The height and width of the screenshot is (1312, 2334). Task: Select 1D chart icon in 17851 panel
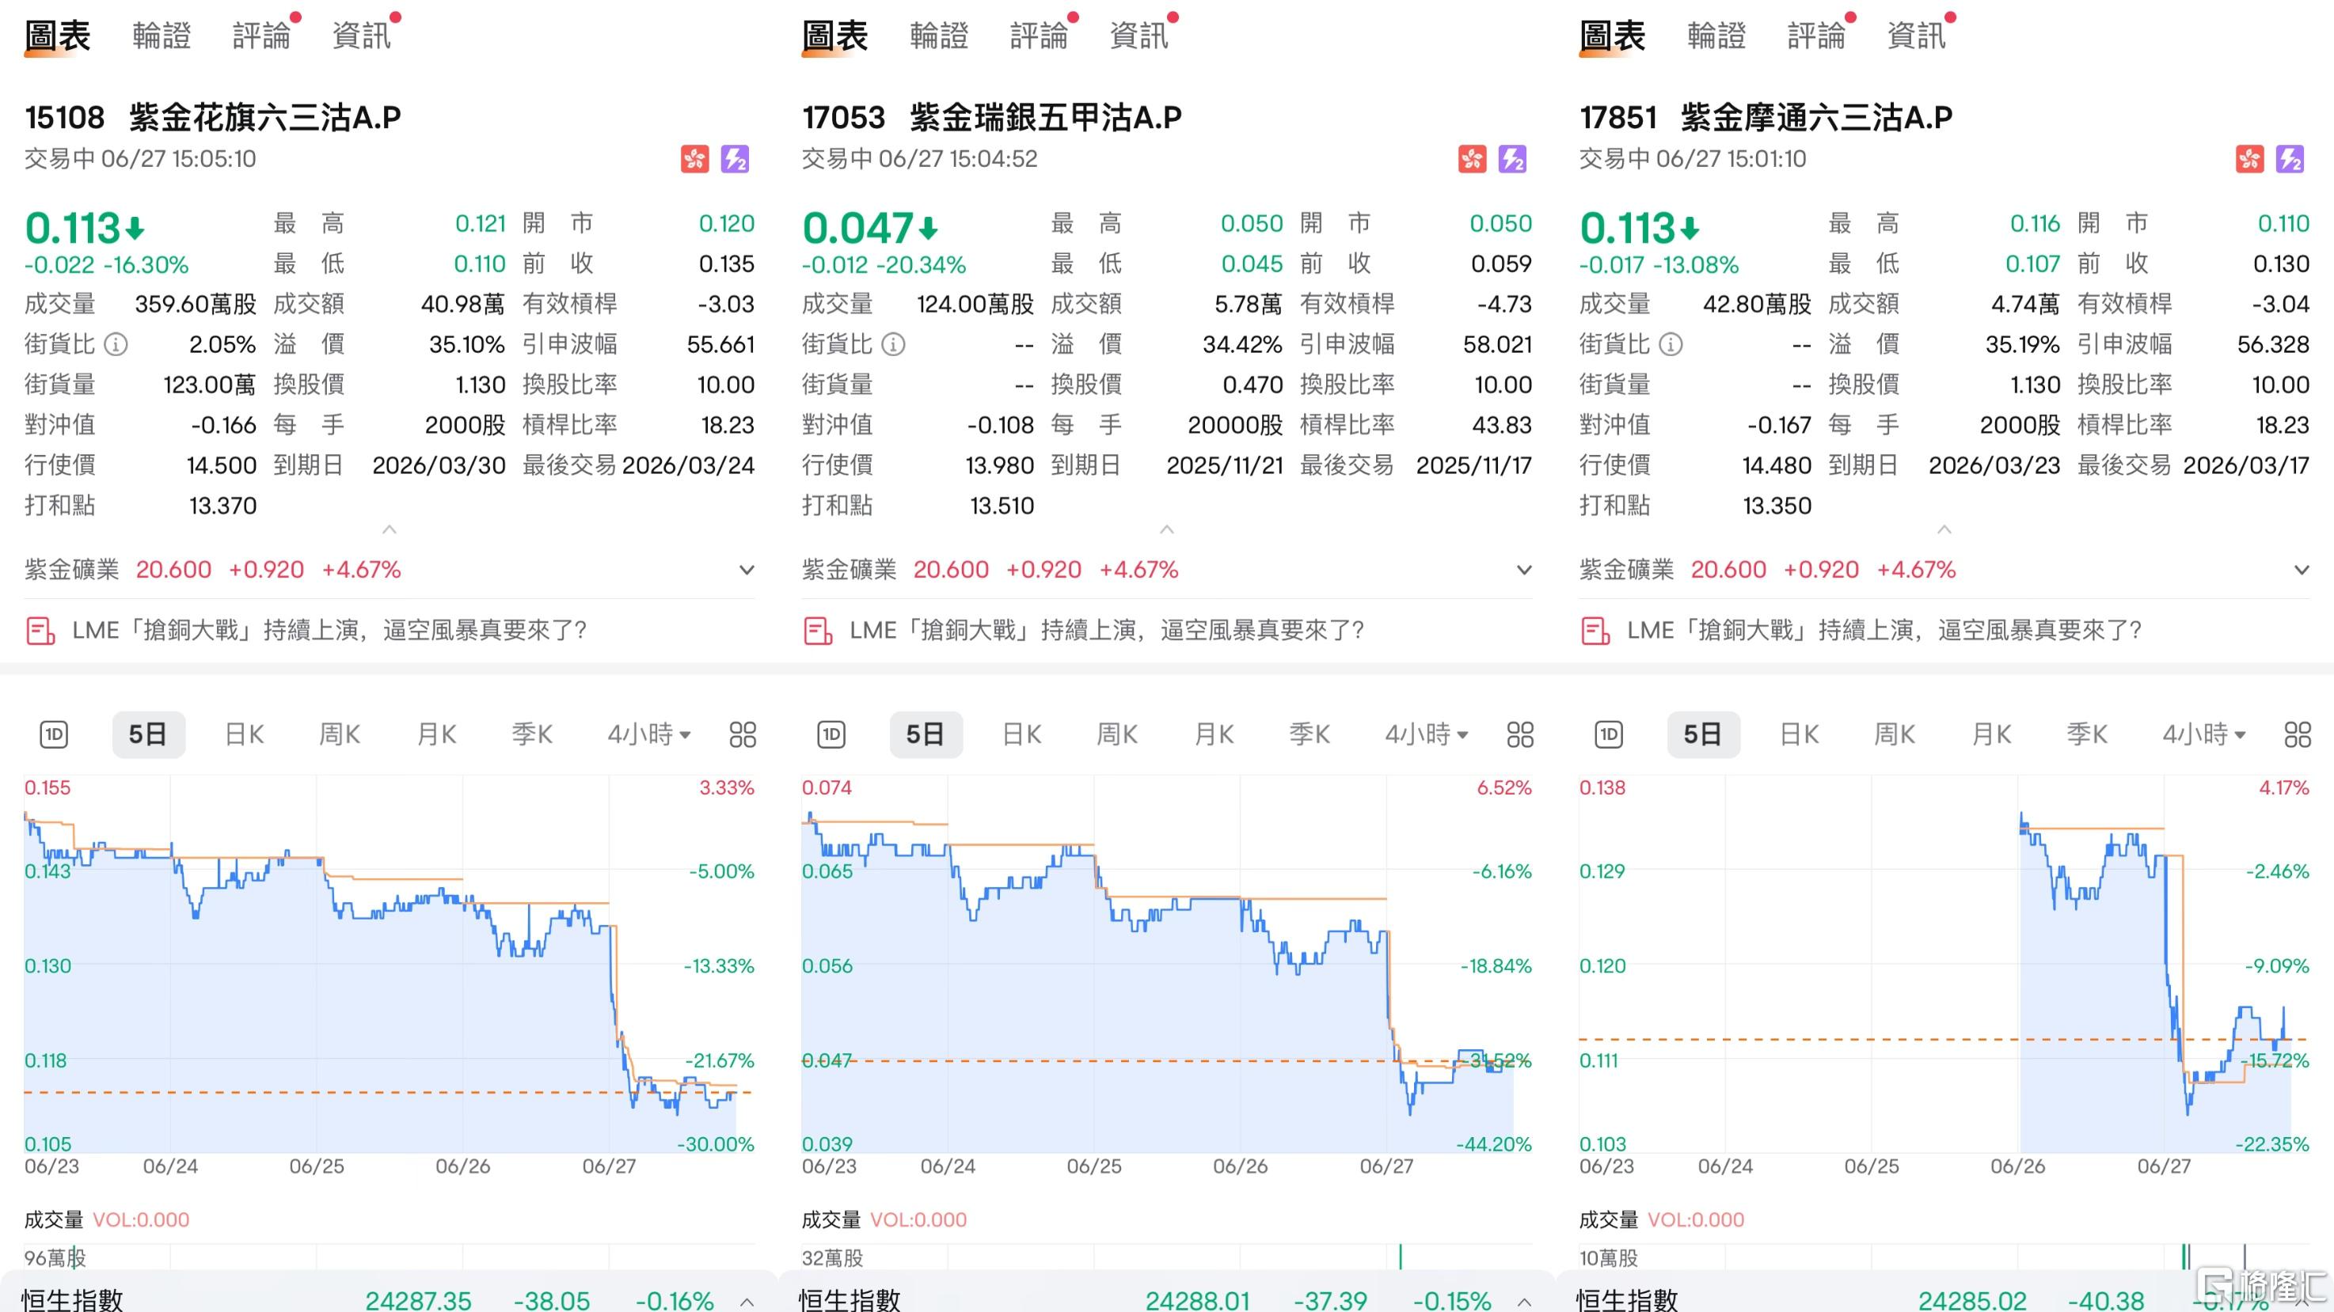tap(1609, 734)
